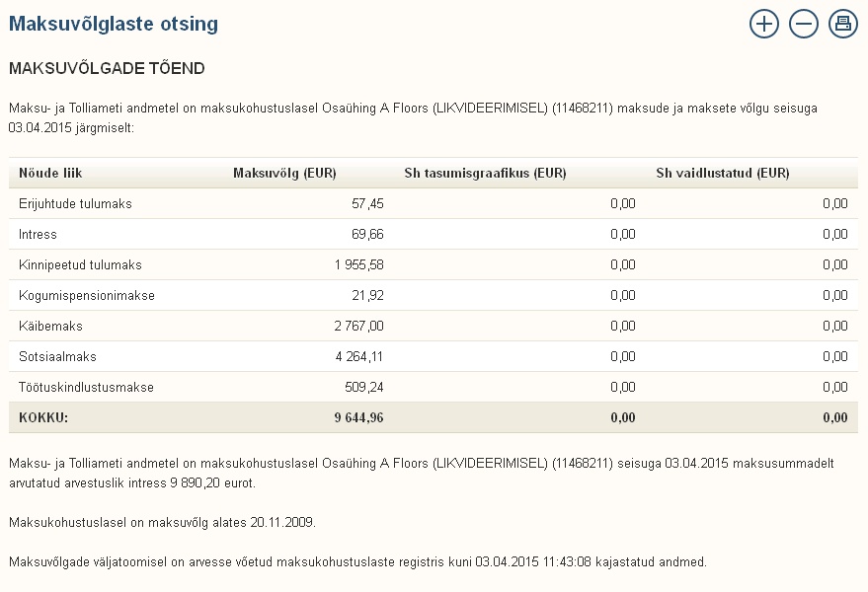
Task: Click the zoom in plus icon
Action: click(x=764, y=24)
